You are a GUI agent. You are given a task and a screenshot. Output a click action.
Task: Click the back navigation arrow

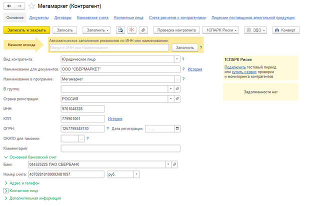pos(9,6)
